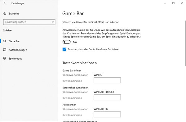The image size is (186, 122).
Task: Click the vertical scrollbar thumb
Action: click(185, 43)
